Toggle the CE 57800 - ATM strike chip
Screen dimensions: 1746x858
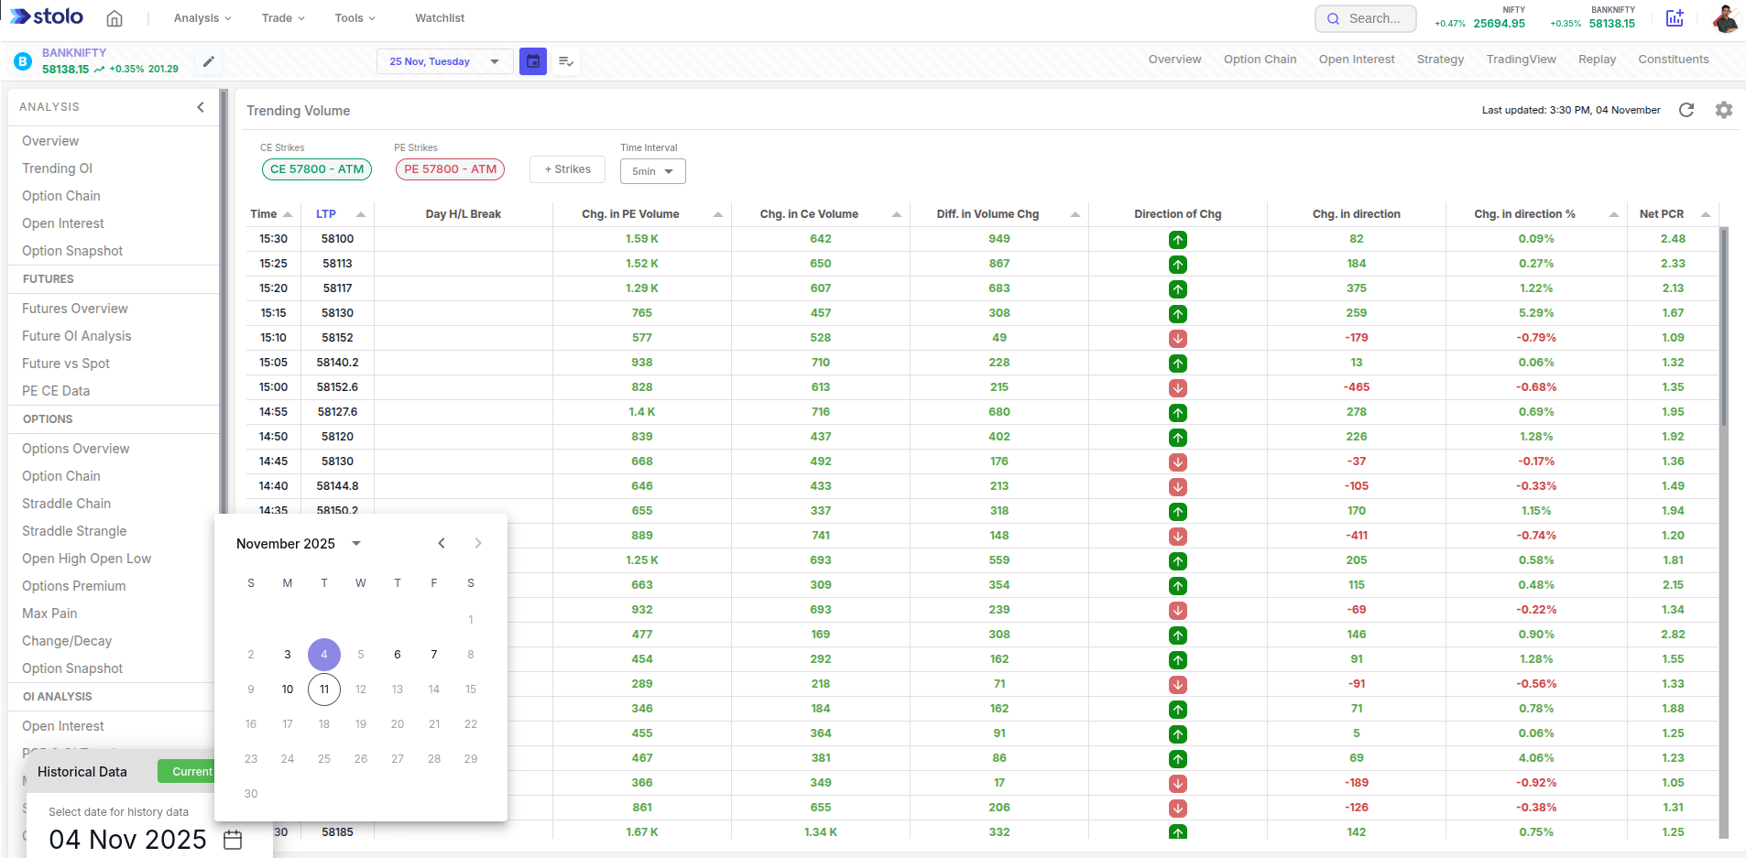pyautogui.click(x=317, y=169)
